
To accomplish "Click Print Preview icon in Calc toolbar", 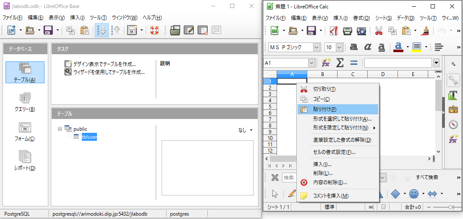I will pos(361,30).
